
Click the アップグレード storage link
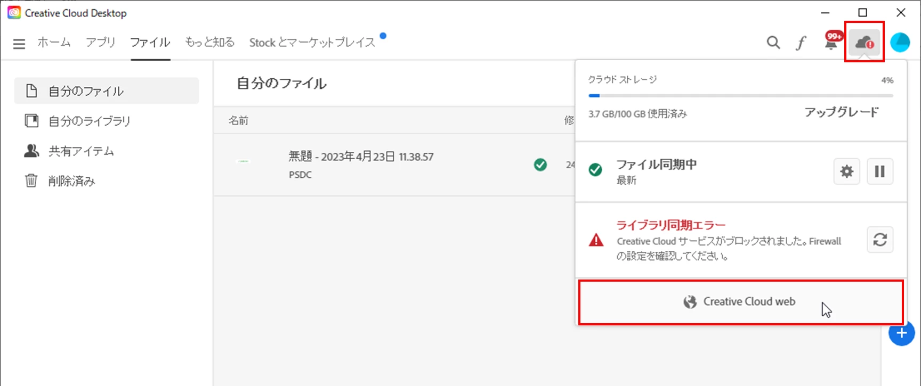point(842,112)
